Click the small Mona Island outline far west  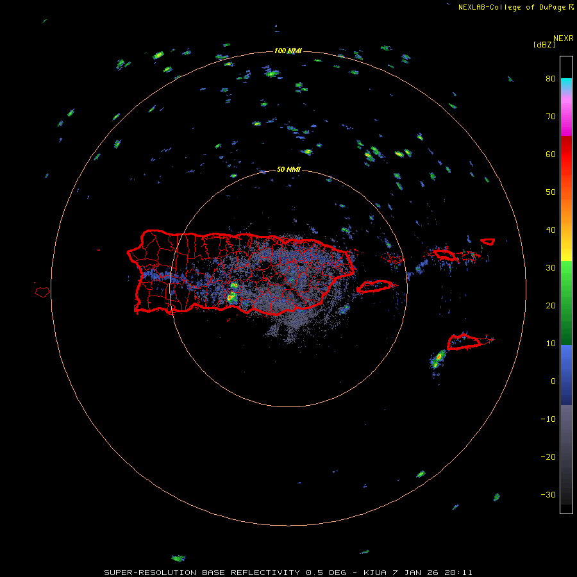tap(42, 292)
